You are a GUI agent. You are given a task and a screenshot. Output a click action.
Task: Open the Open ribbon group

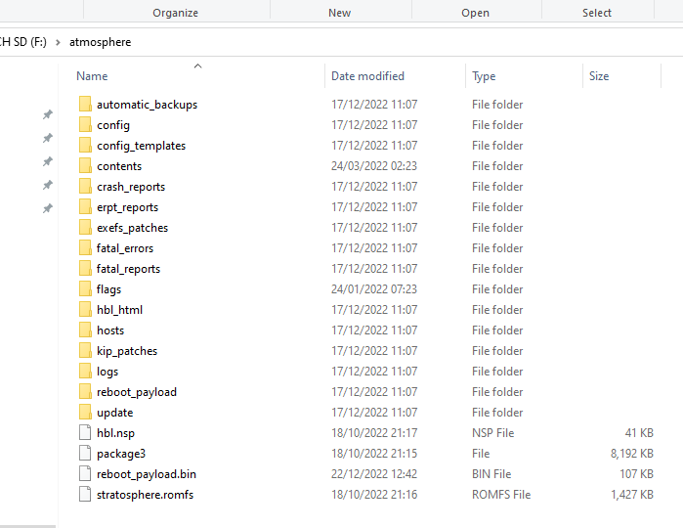[x=475, y=13]
